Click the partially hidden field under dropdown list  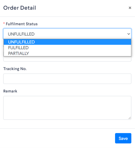[67, 59]
